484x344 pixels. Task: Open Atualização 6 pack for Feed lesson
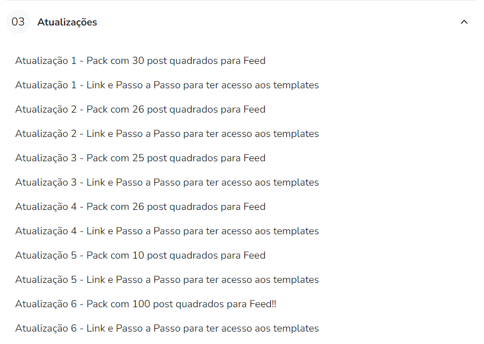[x=146, y=304]
